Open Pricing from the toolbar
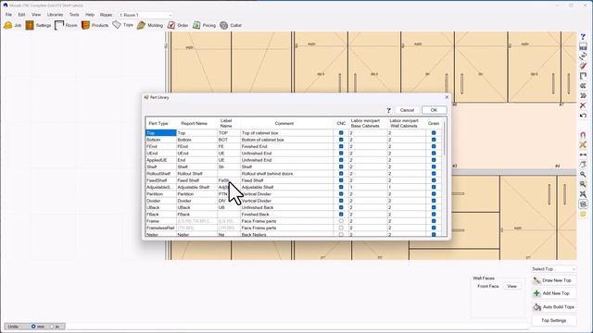 [x=204, y=25]
